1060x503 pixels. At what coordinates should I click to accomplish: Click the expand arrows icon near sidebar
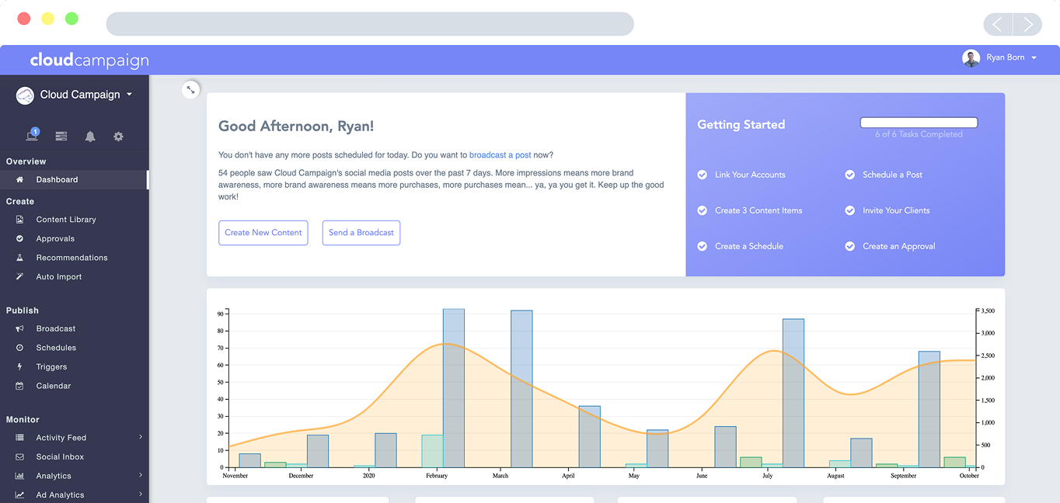pyautogui.click(x=190, y=90)
